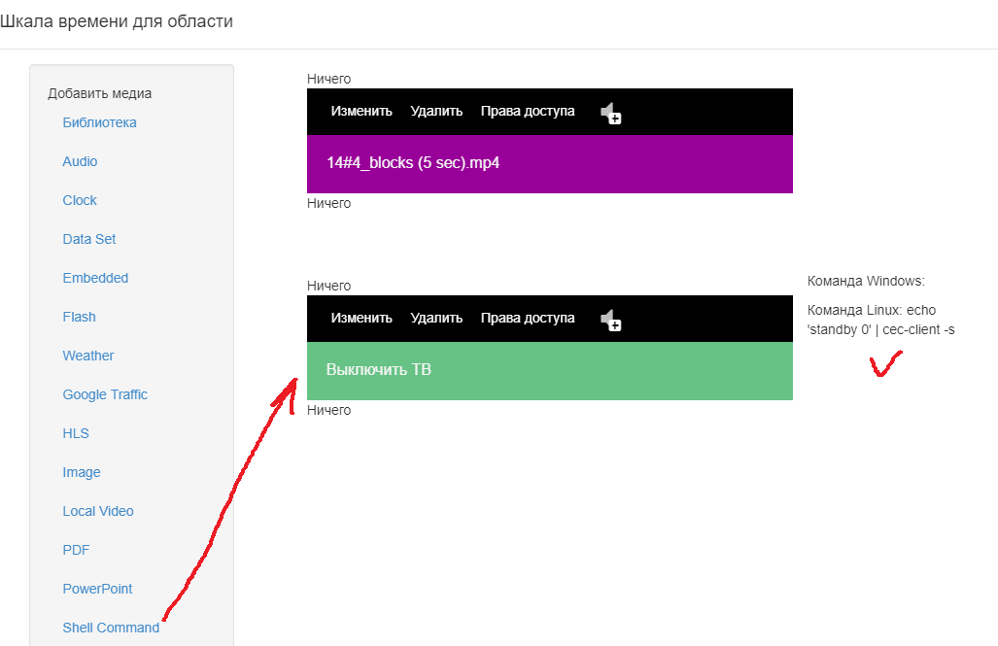Open Права доступа for the video widget
The image size is (998, 646).
pyautogui.click(x=528, y=112)
